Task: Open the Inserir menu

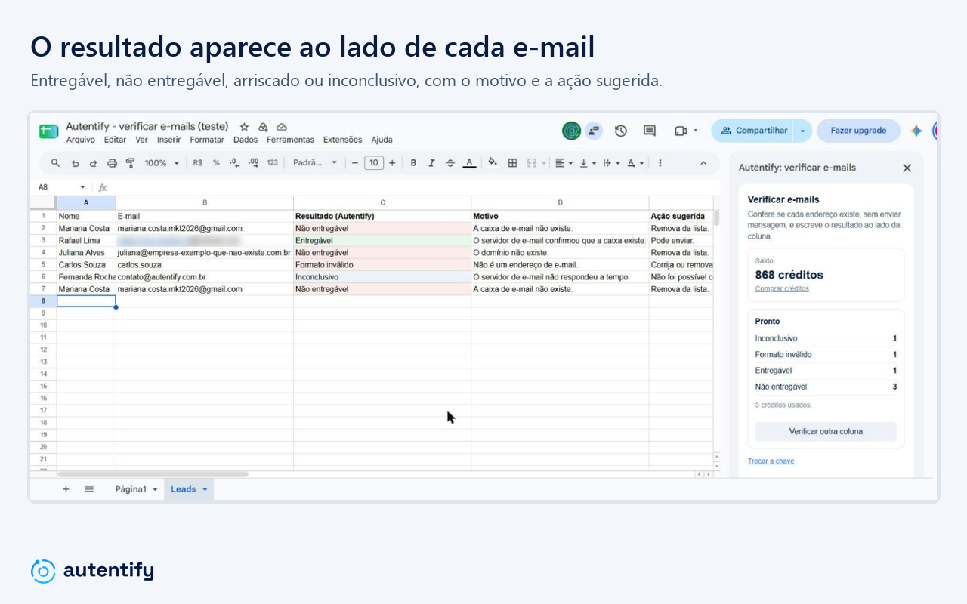Action: pos(169,140)
